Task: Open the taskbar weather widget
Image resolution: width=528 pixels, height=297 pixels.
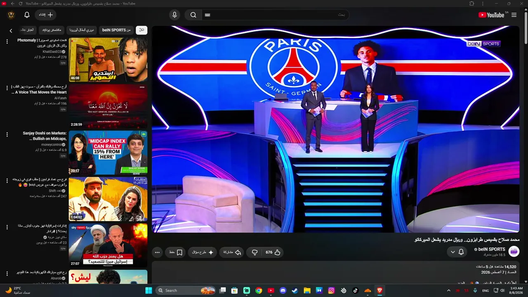Action: pos(18,290)
